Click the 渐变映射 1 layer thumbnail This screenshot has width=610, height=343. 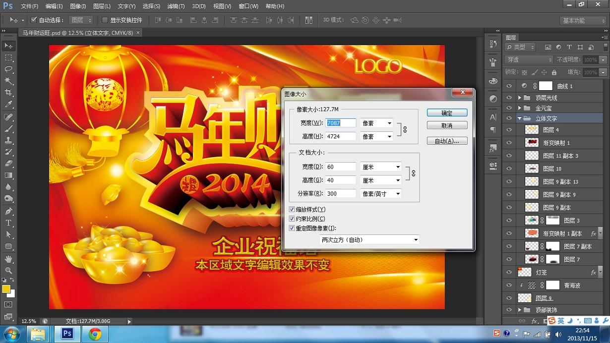(x=532, y=143)
